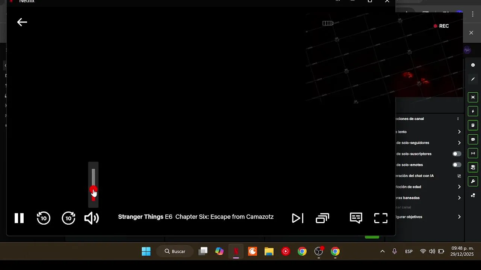Launch Copilot from the taskbar
Viewport: 481px width, 270px height.
[x=219, y=251]
